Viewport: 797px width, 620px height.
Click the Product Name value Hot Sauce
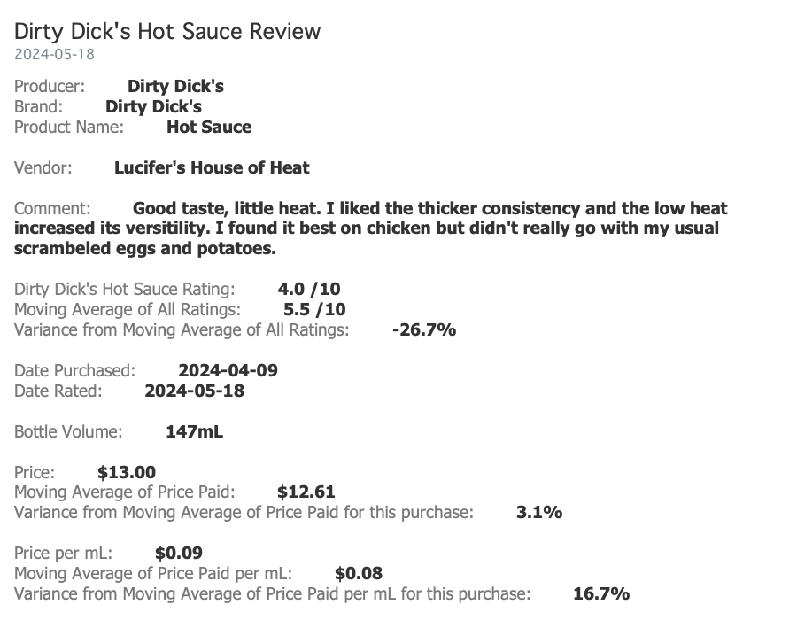(209, 127)
